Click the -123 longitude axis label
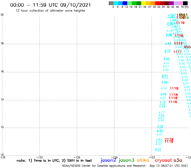The image size is (191, 168). point(152,157)
